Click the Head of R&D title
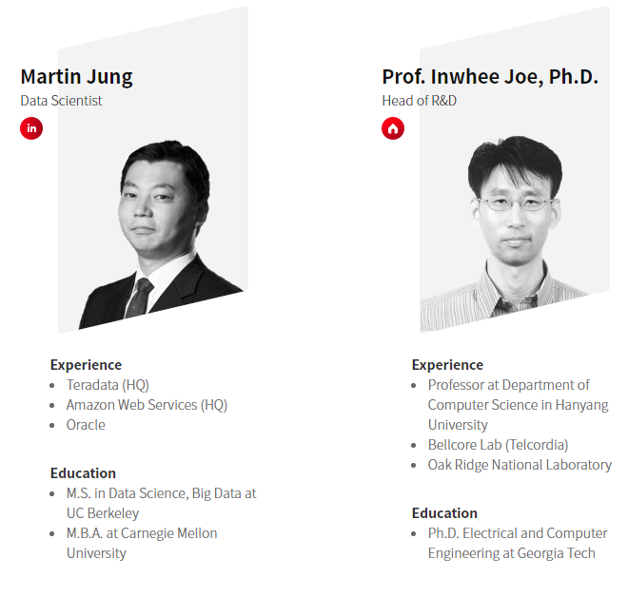The image size is (628, 597). [419, 101]
